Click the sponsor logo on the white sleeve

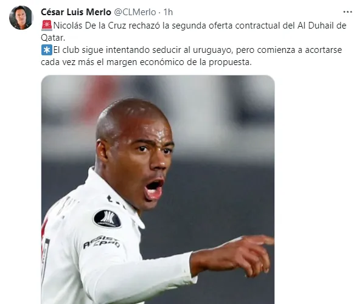[x=102, y=242]
